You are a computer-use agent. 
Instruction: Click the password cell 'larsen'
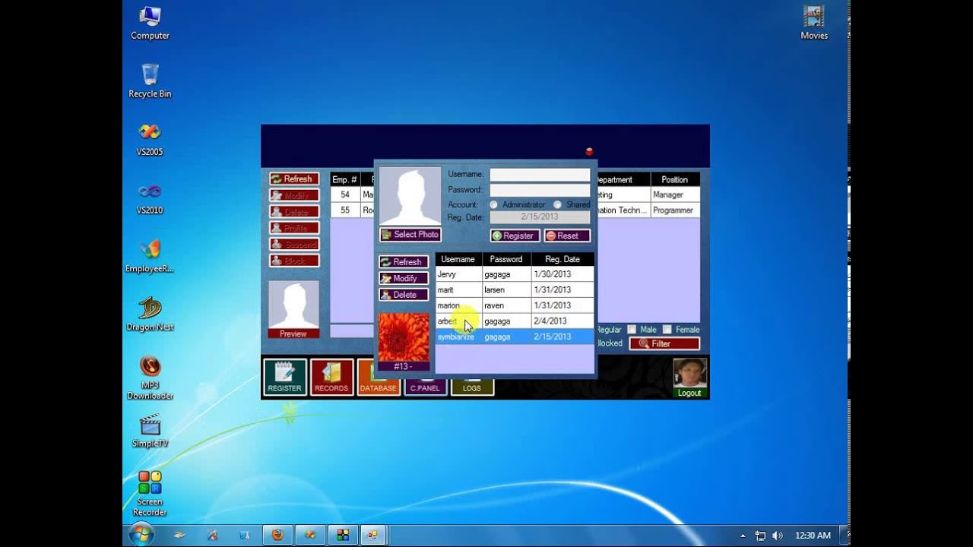(x=506, y=289)
